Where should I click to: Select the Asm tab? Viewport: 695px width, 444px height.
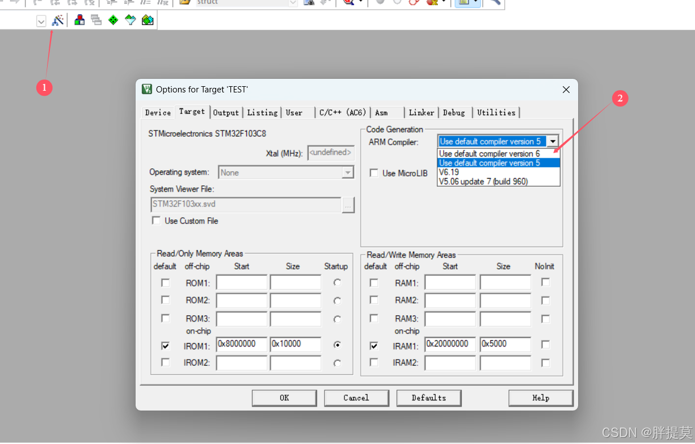(381, 112)
